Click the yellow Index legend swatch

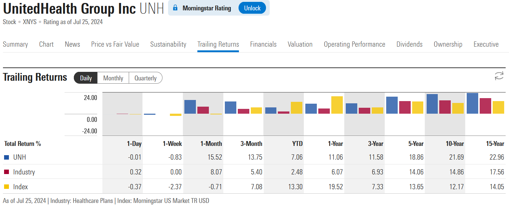[x=6, y=187]
